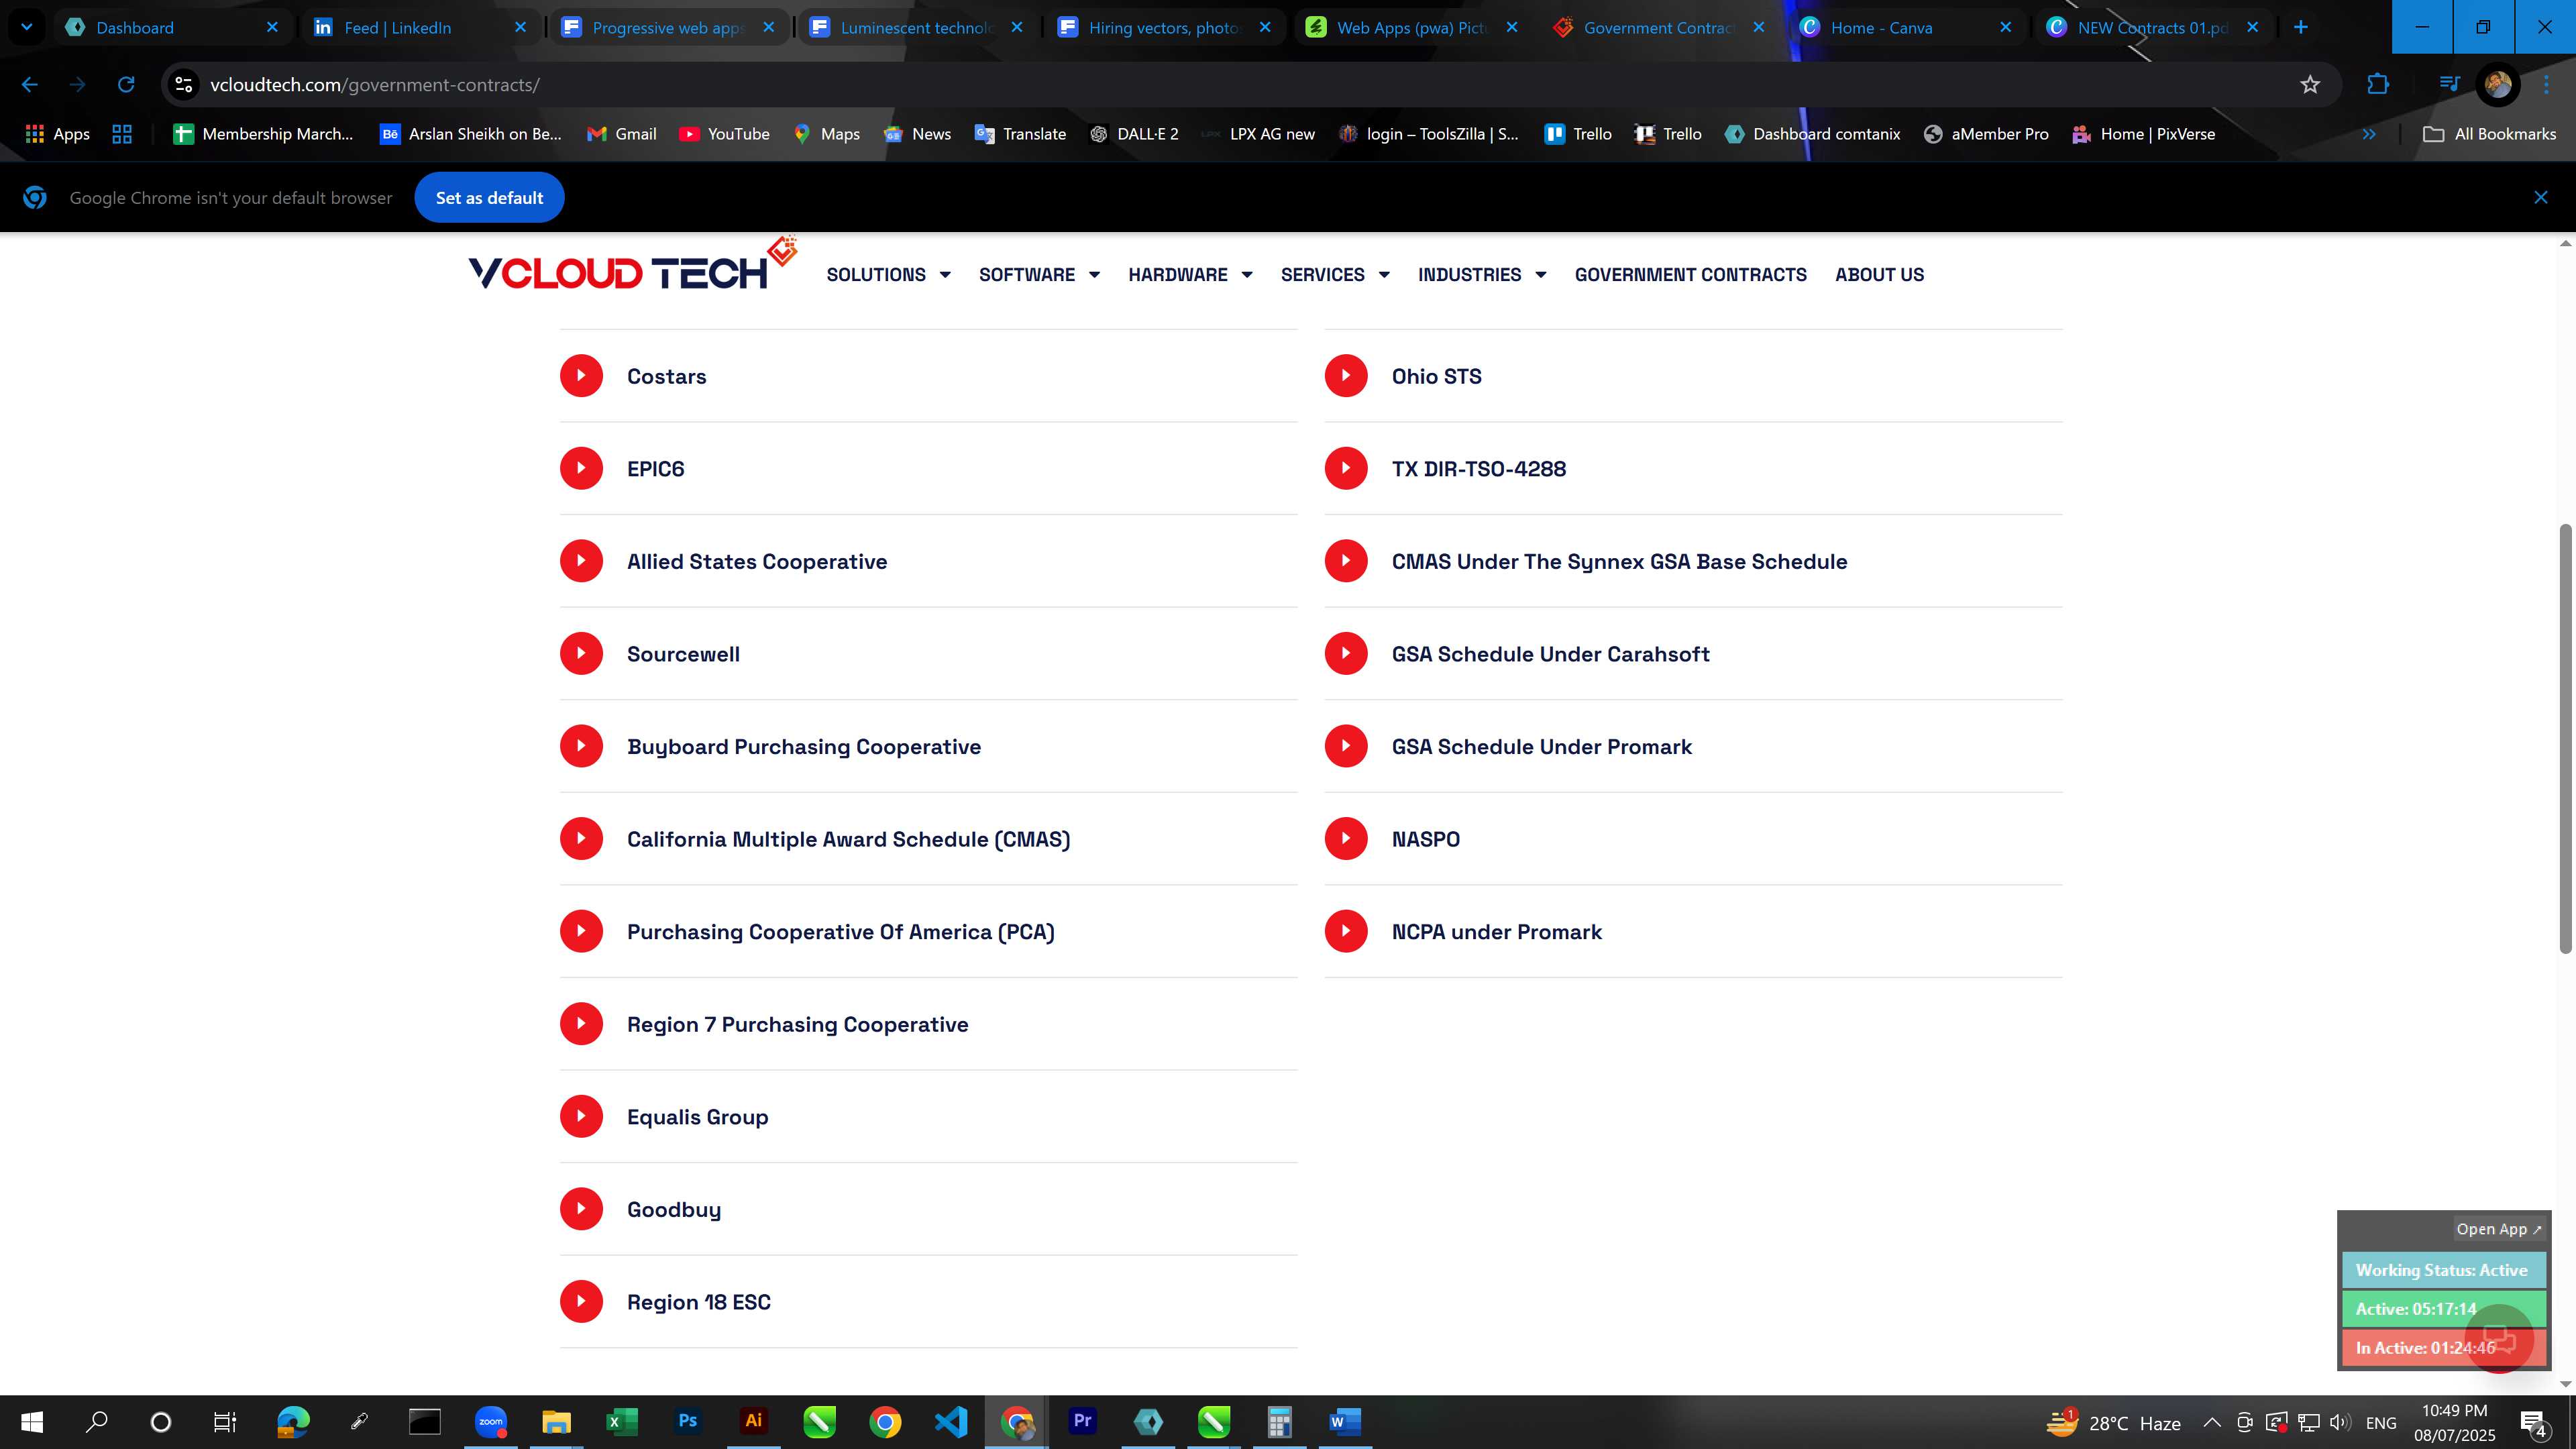
Task: Open a new browser tab
Action: (x=2300, y=27)
